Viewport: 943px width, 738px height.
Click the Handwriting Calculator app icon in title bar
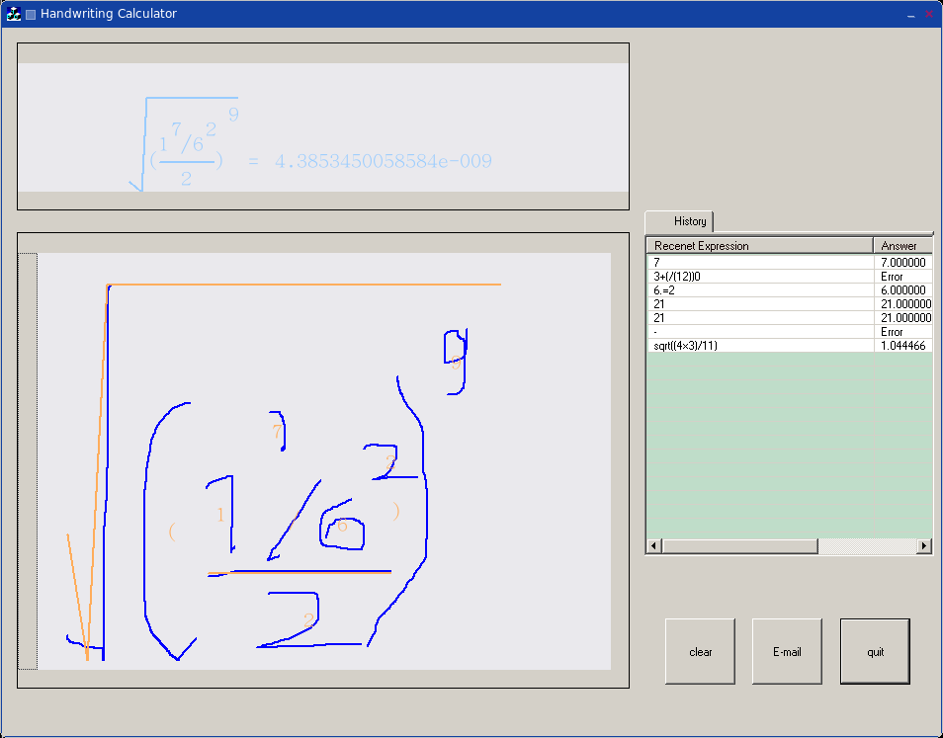pyautogui.click(x=14, y=14)
